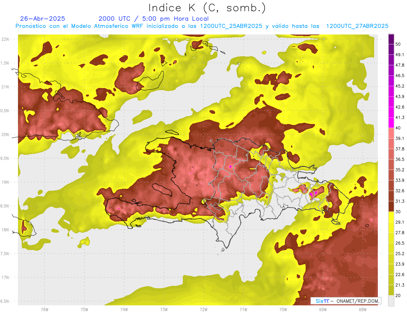This screenshot has width=407, height=314.
Task: Click the colorbar value '47.8'
Action: click(400, 65)
